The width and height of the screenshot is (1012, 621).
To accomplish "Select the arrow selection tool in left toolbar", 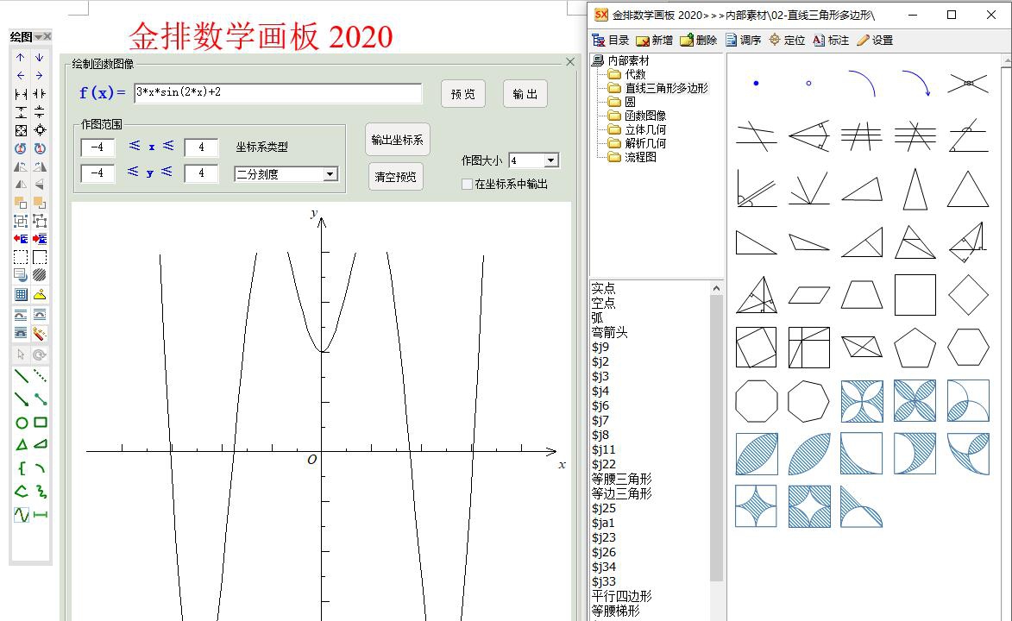I will pos(21,354).
